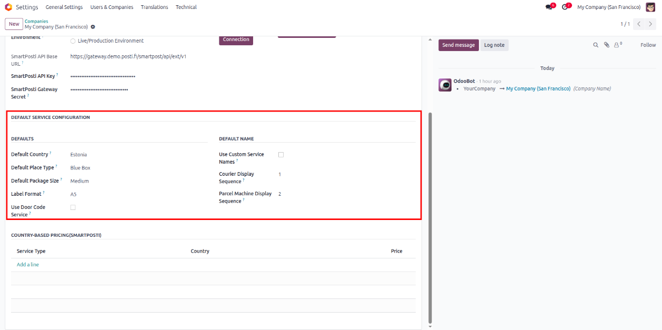
Task: Open the gear actions menu beside company name
Action: pyautogui.click(x=93, y=27)
